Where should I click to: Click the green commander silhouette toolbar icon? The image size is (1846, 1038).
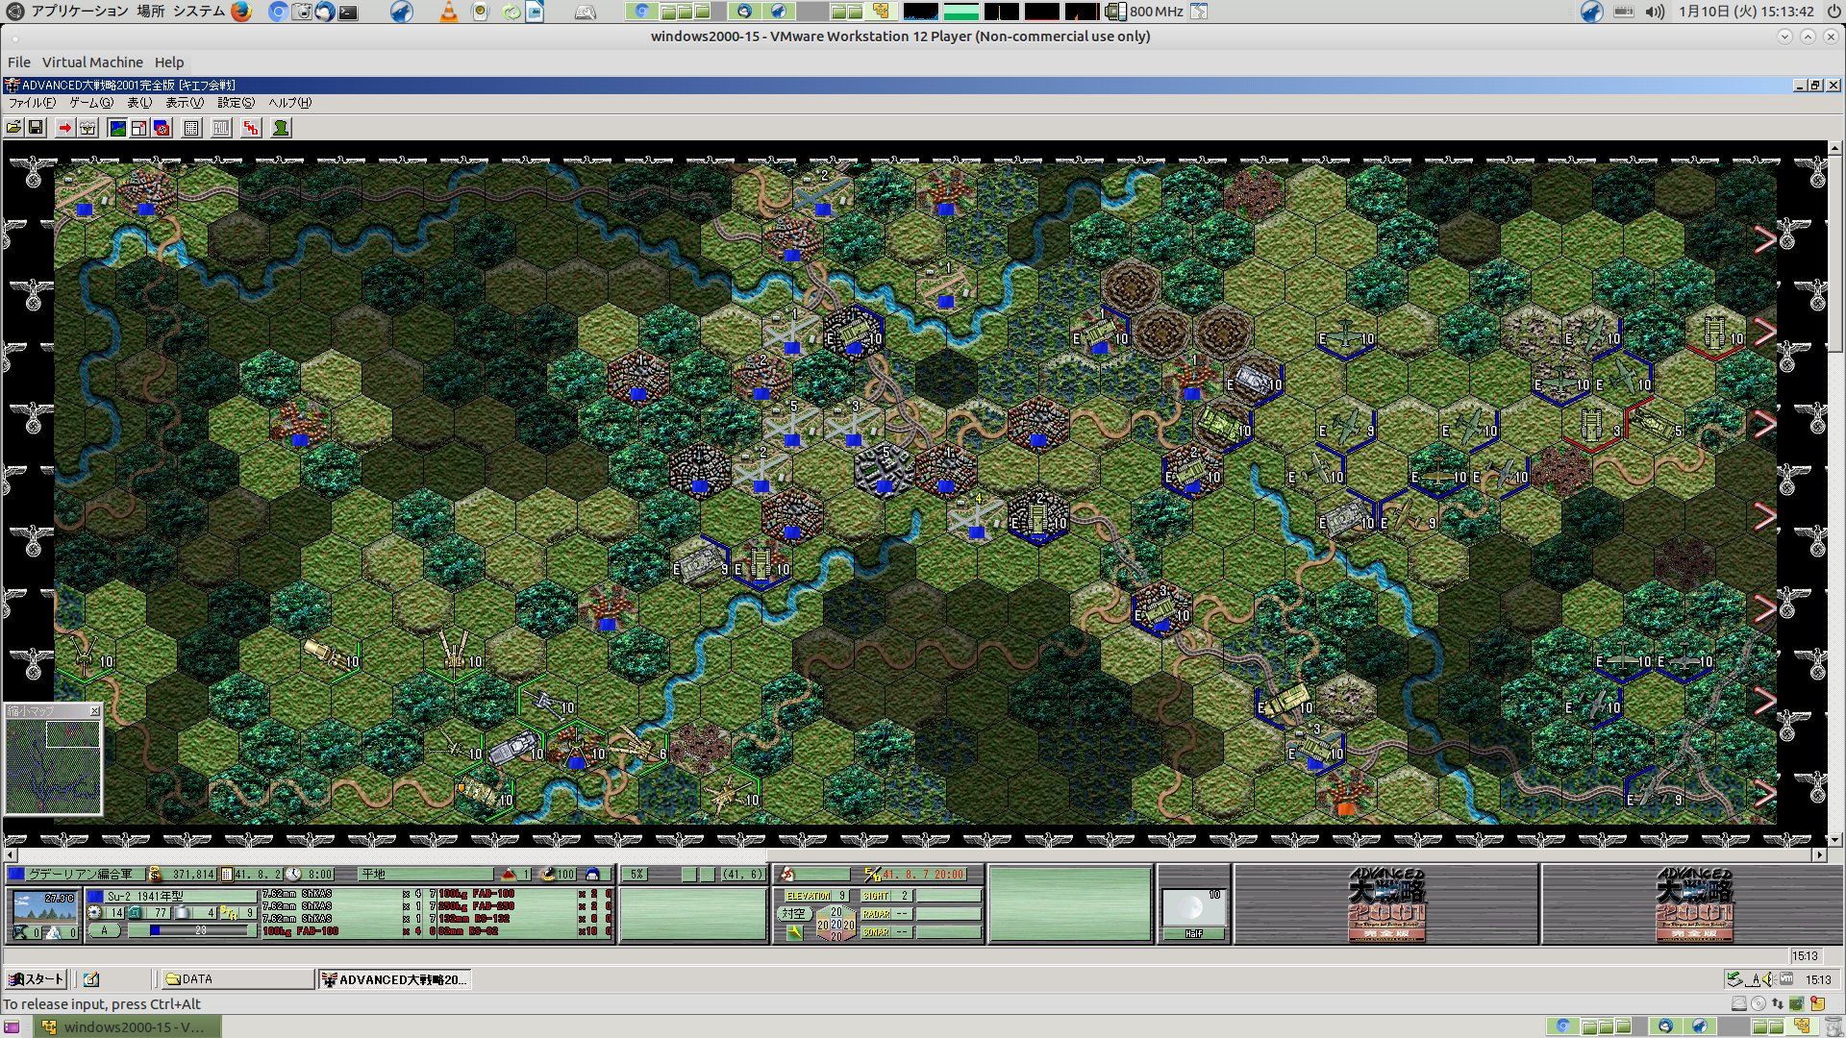point(281,128)
